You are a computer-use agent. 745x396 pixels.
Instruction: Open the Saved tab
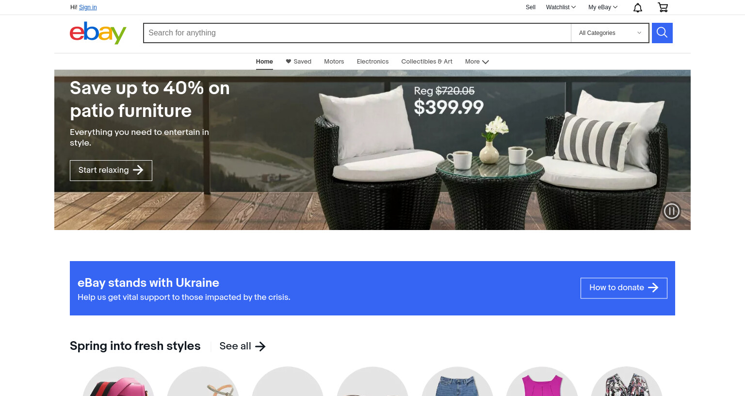coord(298,62)
